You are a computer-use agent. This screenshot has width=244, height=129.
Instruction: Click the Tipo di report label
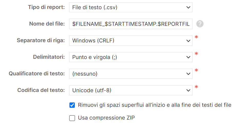coord(46,7)
